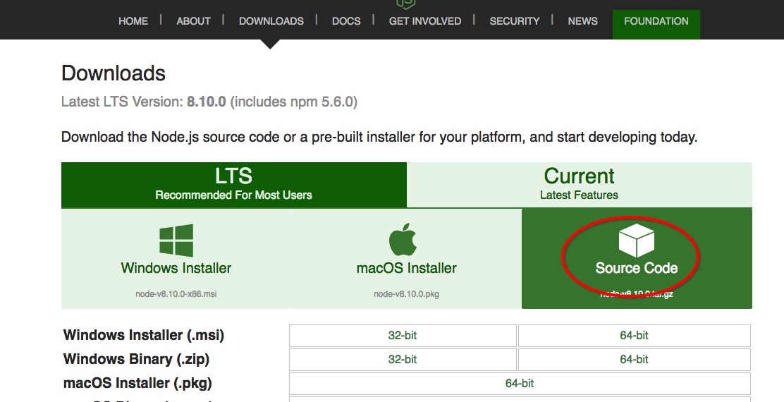This screenshot has width=784, height=402.
Task: Click node-v8.10.0.pkg filename
Action: click(x=407, y=294)
